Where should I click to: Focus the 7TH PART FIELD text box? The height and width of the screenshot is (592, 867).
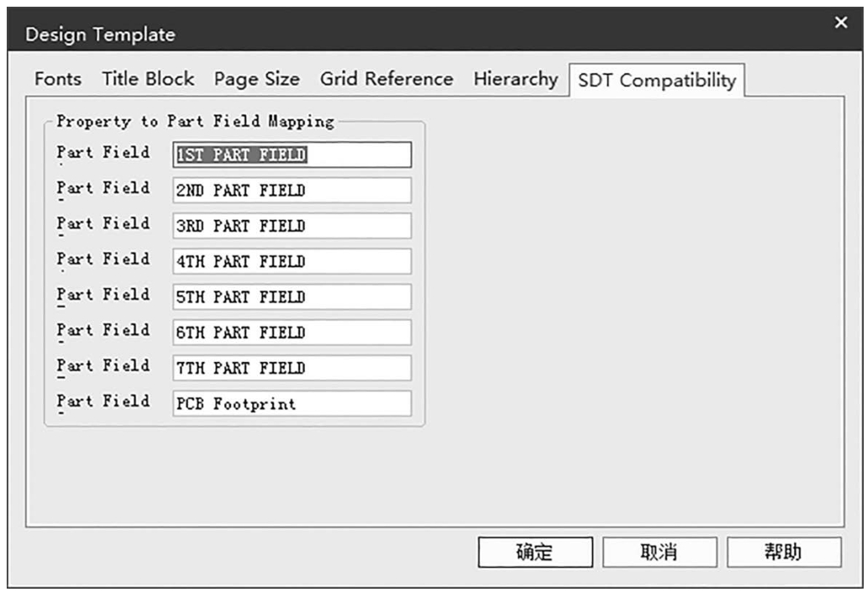tap(292, 368)
